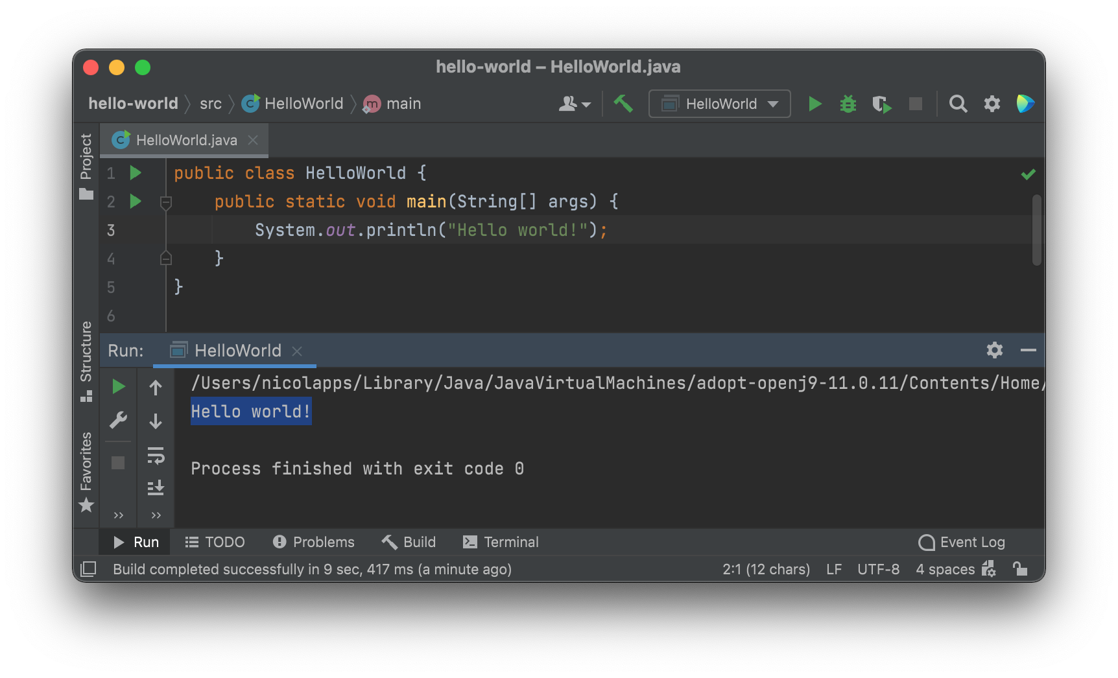Click the JDK path line in console
1118x678 pixels.
(x=617, y=383)
